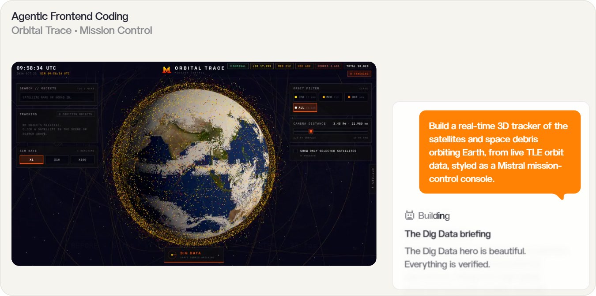Click the camera distance slider handle
Image resolution: width=596 pixels, height=296 pixels.
pyautogui.click(x=311, y=131)
